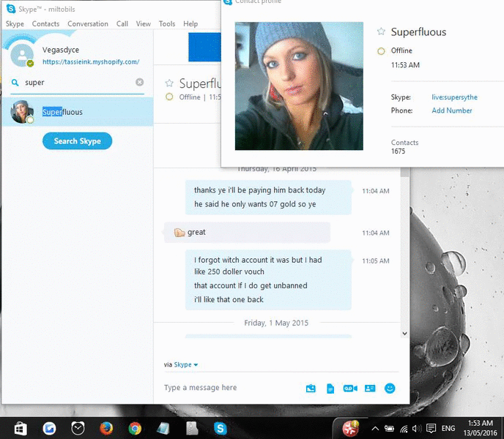Screen dimensions: 504x439
Task: Click the message 'thanks ye i'll be paying him back today'
Action: [260, 190]
